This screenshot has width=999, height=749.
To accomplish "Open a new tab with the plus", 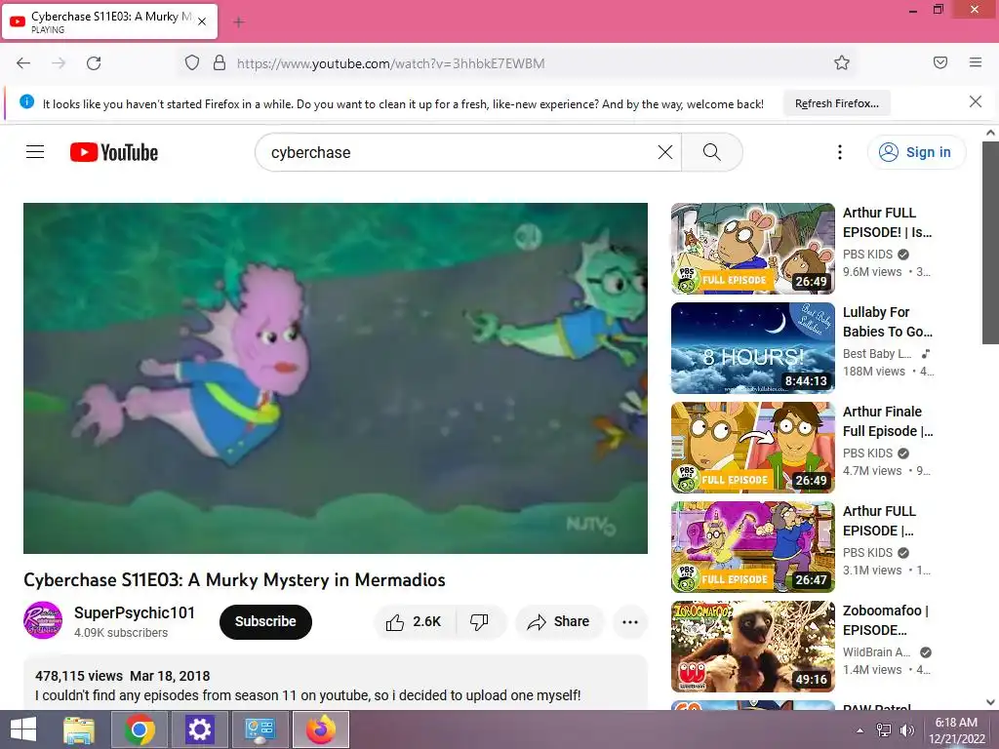I will click(239, 22).
